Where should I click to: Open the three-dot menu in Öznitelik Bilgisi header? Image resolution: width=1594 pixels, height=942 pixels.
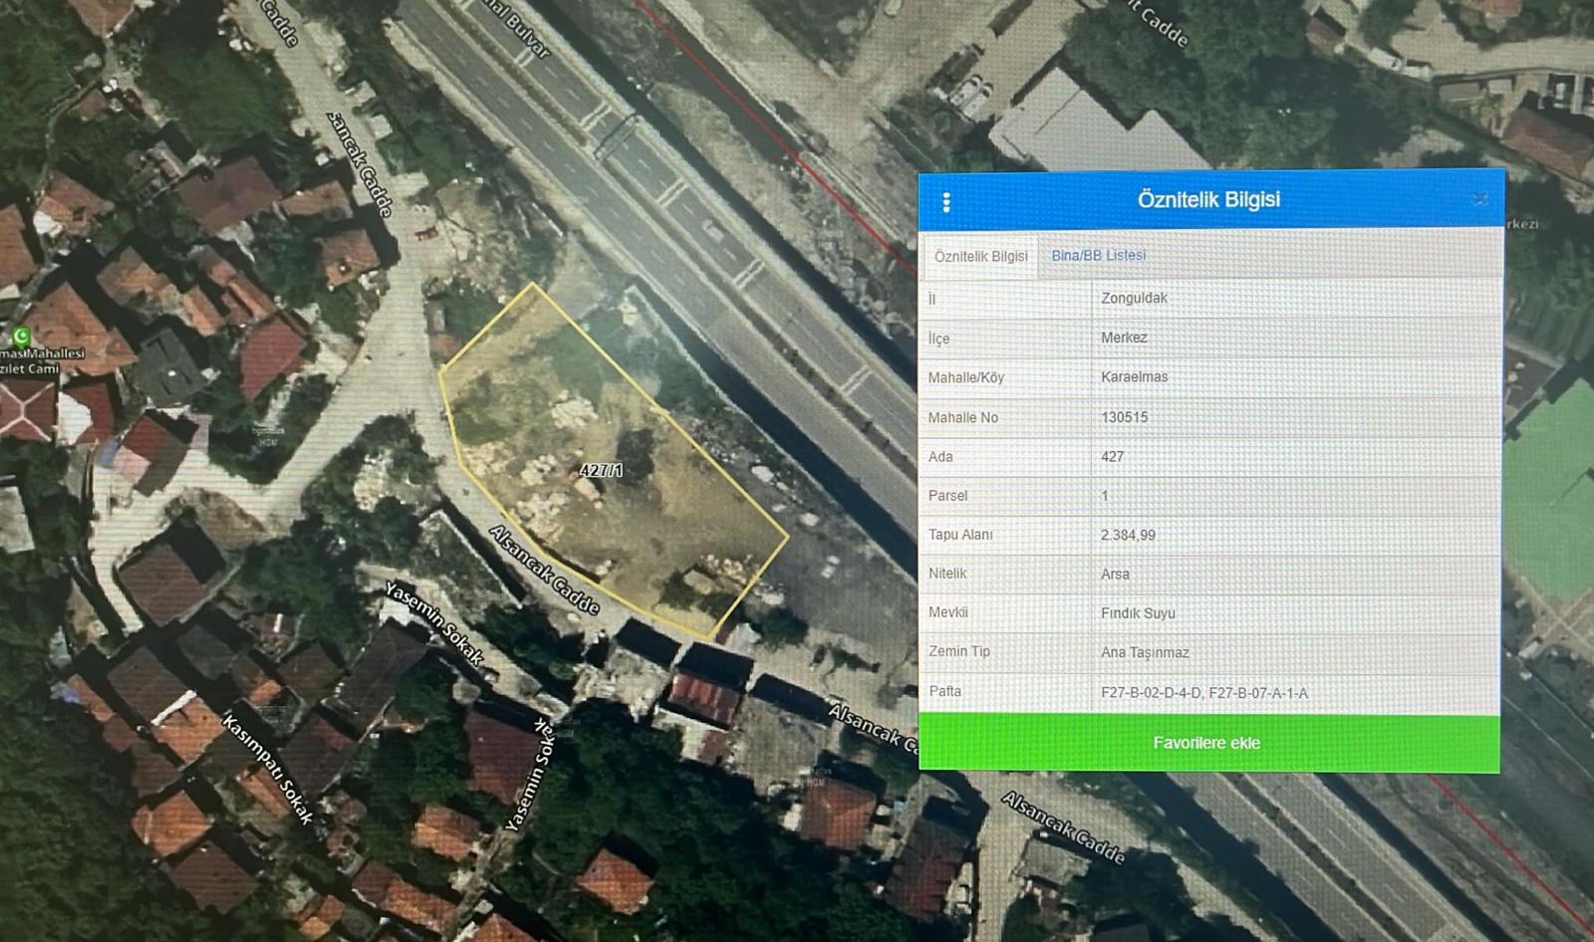[x=945, y=202]
